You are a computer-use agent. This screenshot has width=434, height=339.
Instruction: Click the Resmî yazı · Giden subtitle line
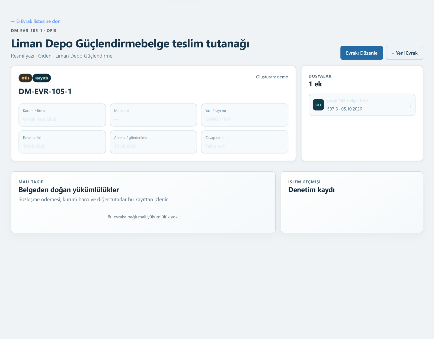(x=62, y=56)
